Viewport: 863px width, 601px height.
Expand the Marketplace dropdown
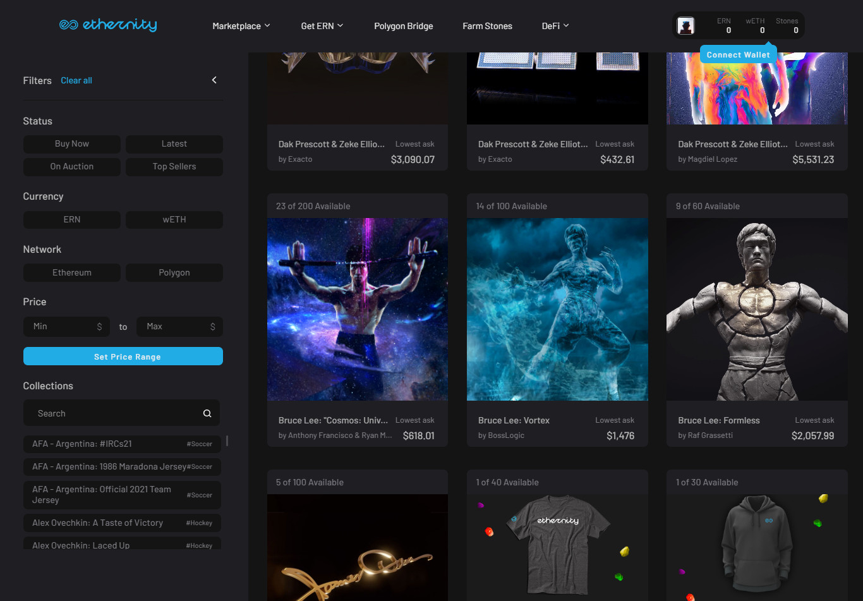click(241, 26)
